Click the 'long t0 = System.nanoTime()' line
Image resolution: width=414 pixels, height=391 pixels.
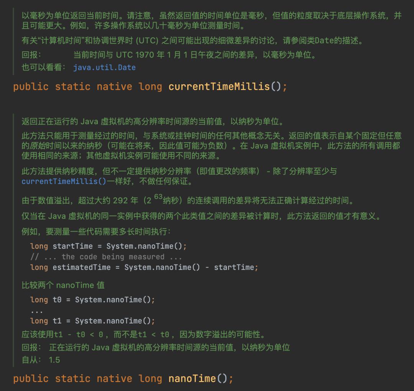click(x=92, y=300)
